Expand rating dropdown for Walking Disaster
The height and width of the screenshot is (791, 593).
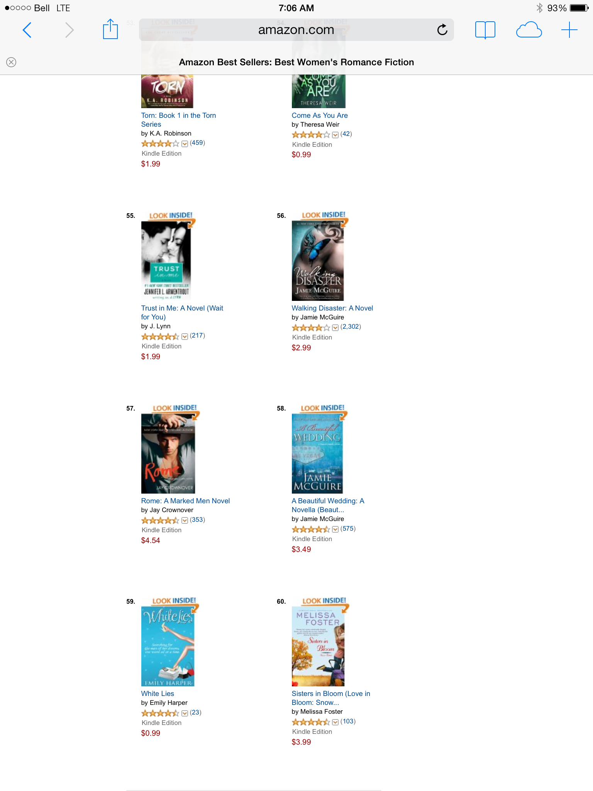click(x=335, y=328)
